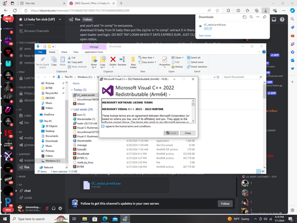Select the SilverBullet file row
The width and height of the screenshot is (297, 223).
click(134, 154)
